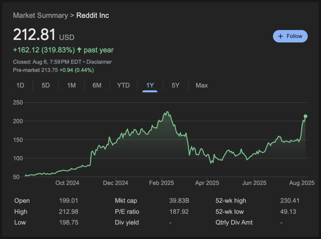The height and width of the screenshot is (239, 321).
Task: Click the Low value 198.75
Action: (68, 222)
